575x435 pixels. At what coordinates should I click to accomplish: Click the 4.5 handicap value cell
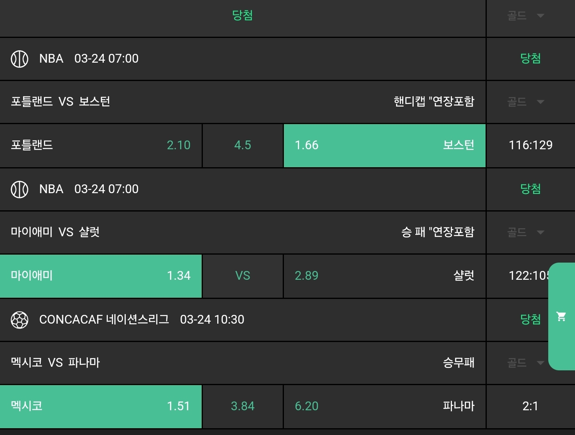point(242,145)
